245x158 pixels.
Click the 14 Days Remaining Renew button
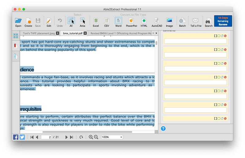[223, 21]
